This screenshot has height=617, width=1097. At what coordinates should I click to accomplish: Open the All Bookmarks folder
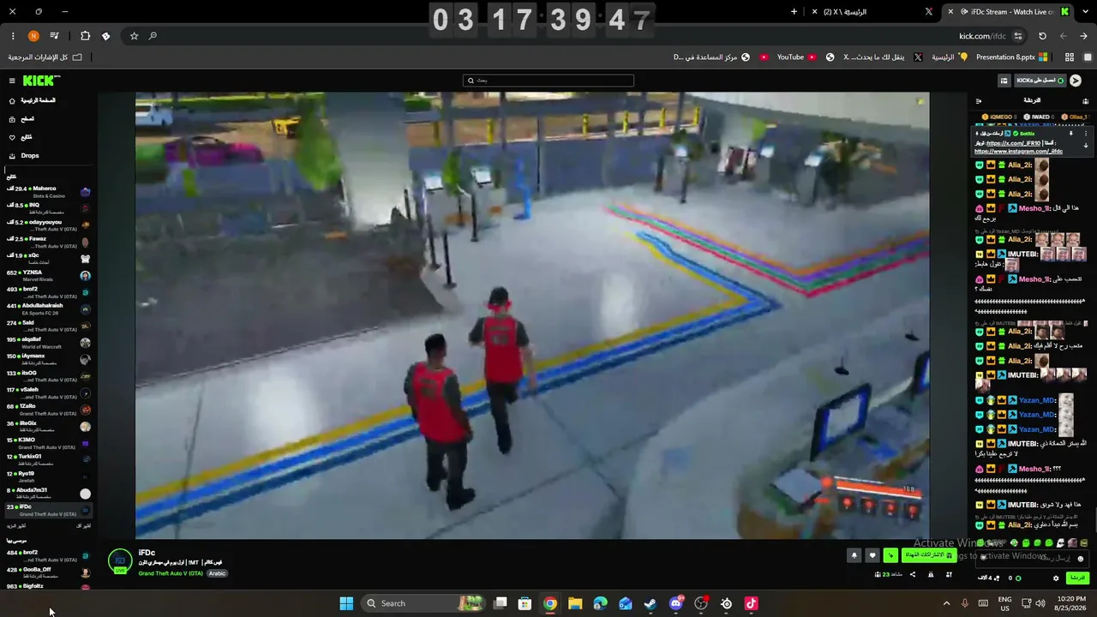[x=45, y=57]
